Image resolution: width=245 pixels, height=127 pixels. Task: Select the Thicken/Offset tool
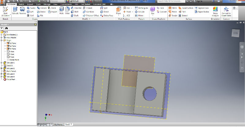tap(91, 16)
